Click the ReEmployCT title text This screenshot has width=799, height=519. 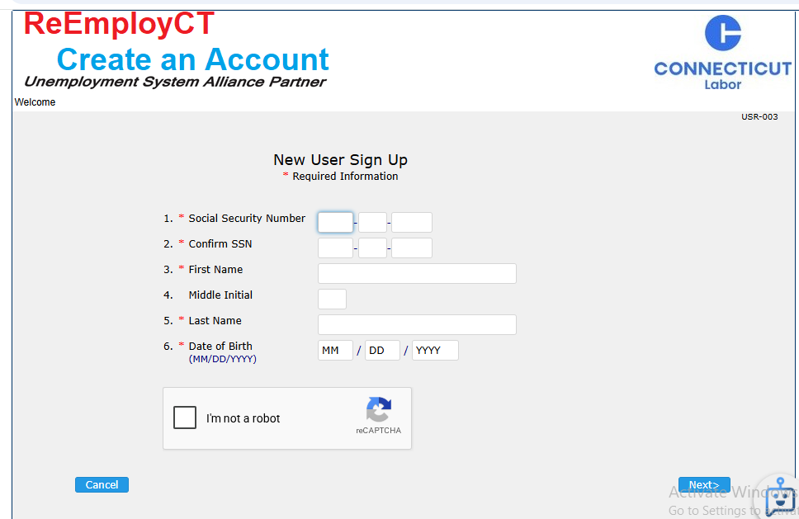pyautogui.click(x=119, y=23)
